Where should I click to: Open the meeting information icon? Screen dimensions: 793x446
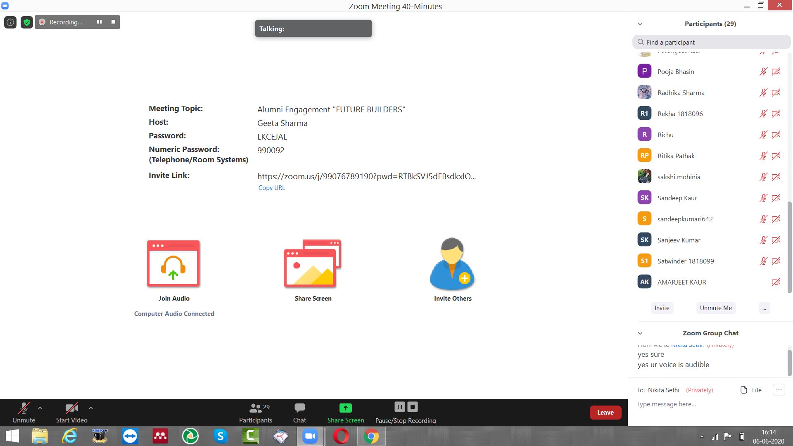pos(10,22)
